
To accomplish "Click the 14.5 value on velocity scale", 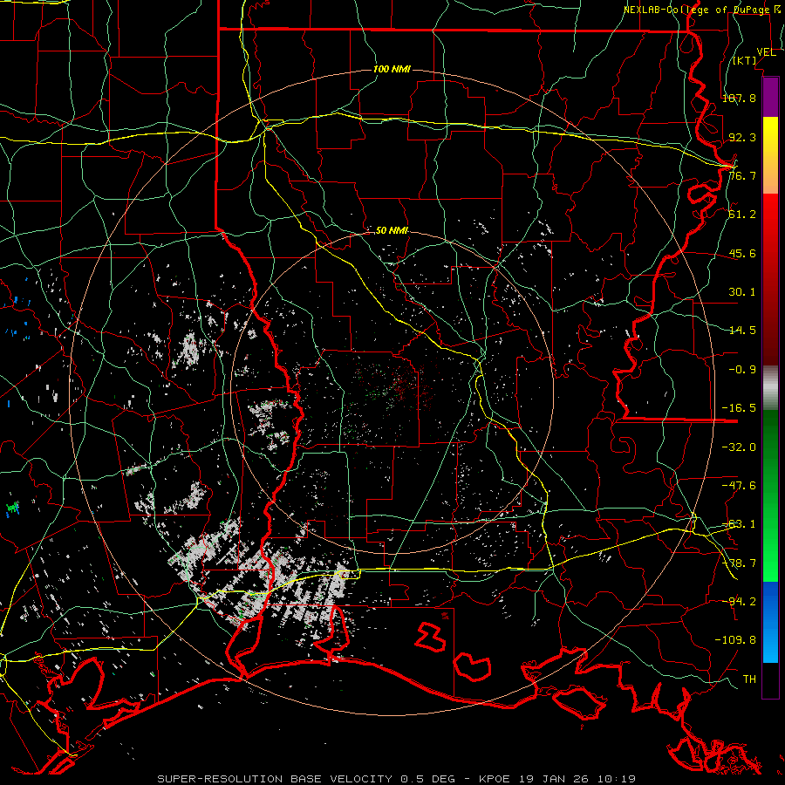I will tap(742, 331).
